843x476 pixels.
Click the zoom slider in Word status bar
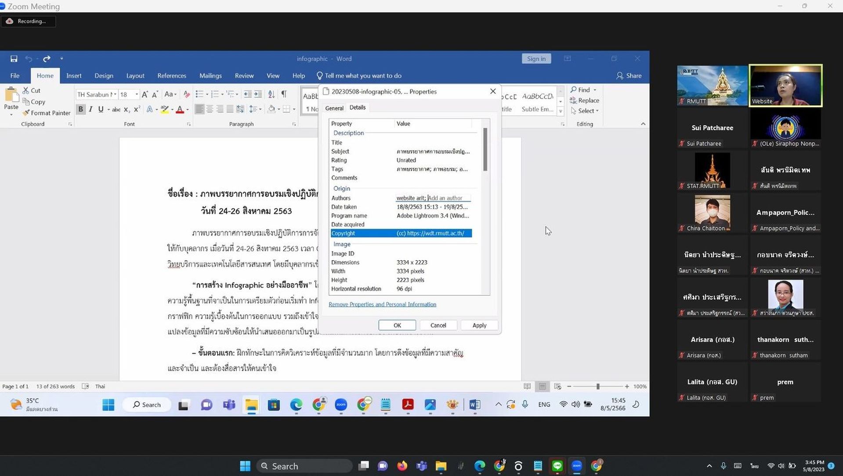(598, 386)
